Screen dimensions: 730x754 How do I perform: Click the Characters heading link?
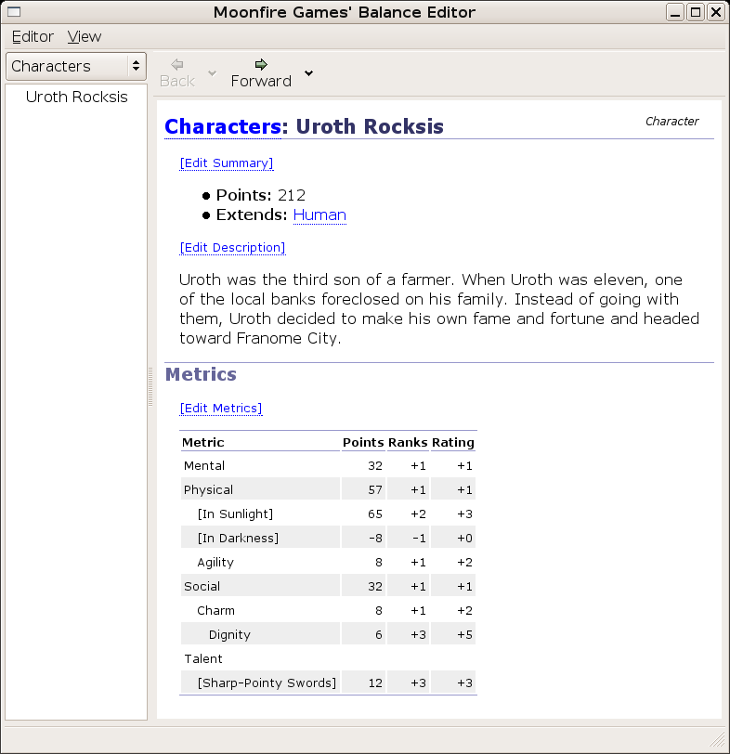pyautogui.click(x=223, y=126)
